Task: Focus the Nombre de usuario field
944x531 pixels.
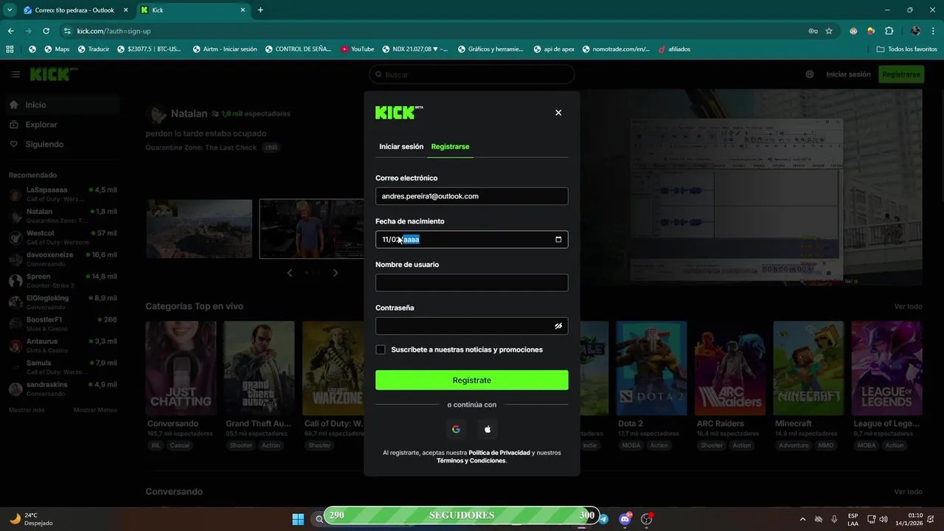Action: (x=472, y=282)
